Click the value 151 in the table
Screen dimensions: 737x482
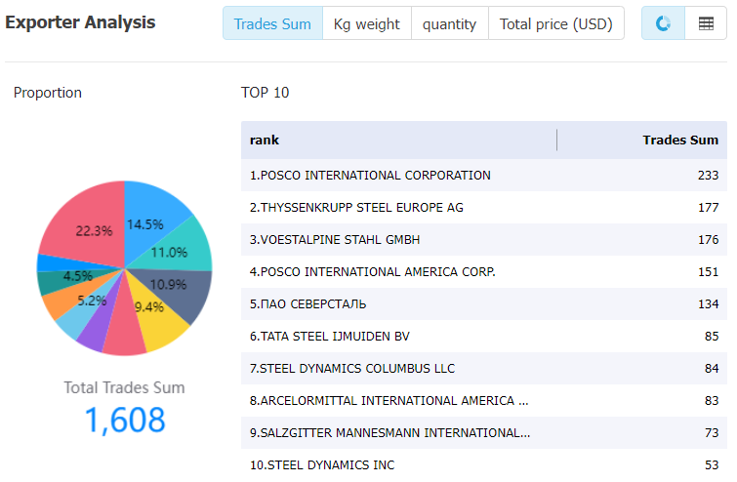(708, 271)
